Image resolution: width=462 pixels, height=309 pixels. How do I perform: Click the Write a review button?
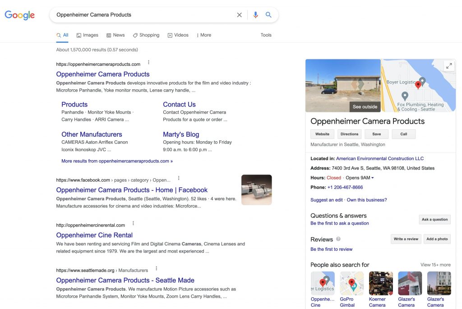coord(406,239)
